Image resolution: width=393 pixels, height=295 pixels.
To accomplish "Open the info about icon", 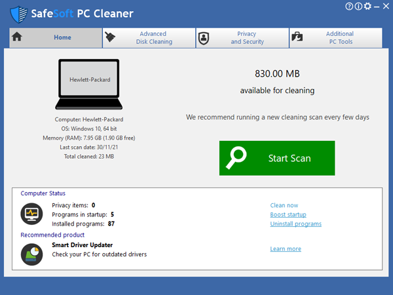I will pyautogui.click(x=358, y=7).
